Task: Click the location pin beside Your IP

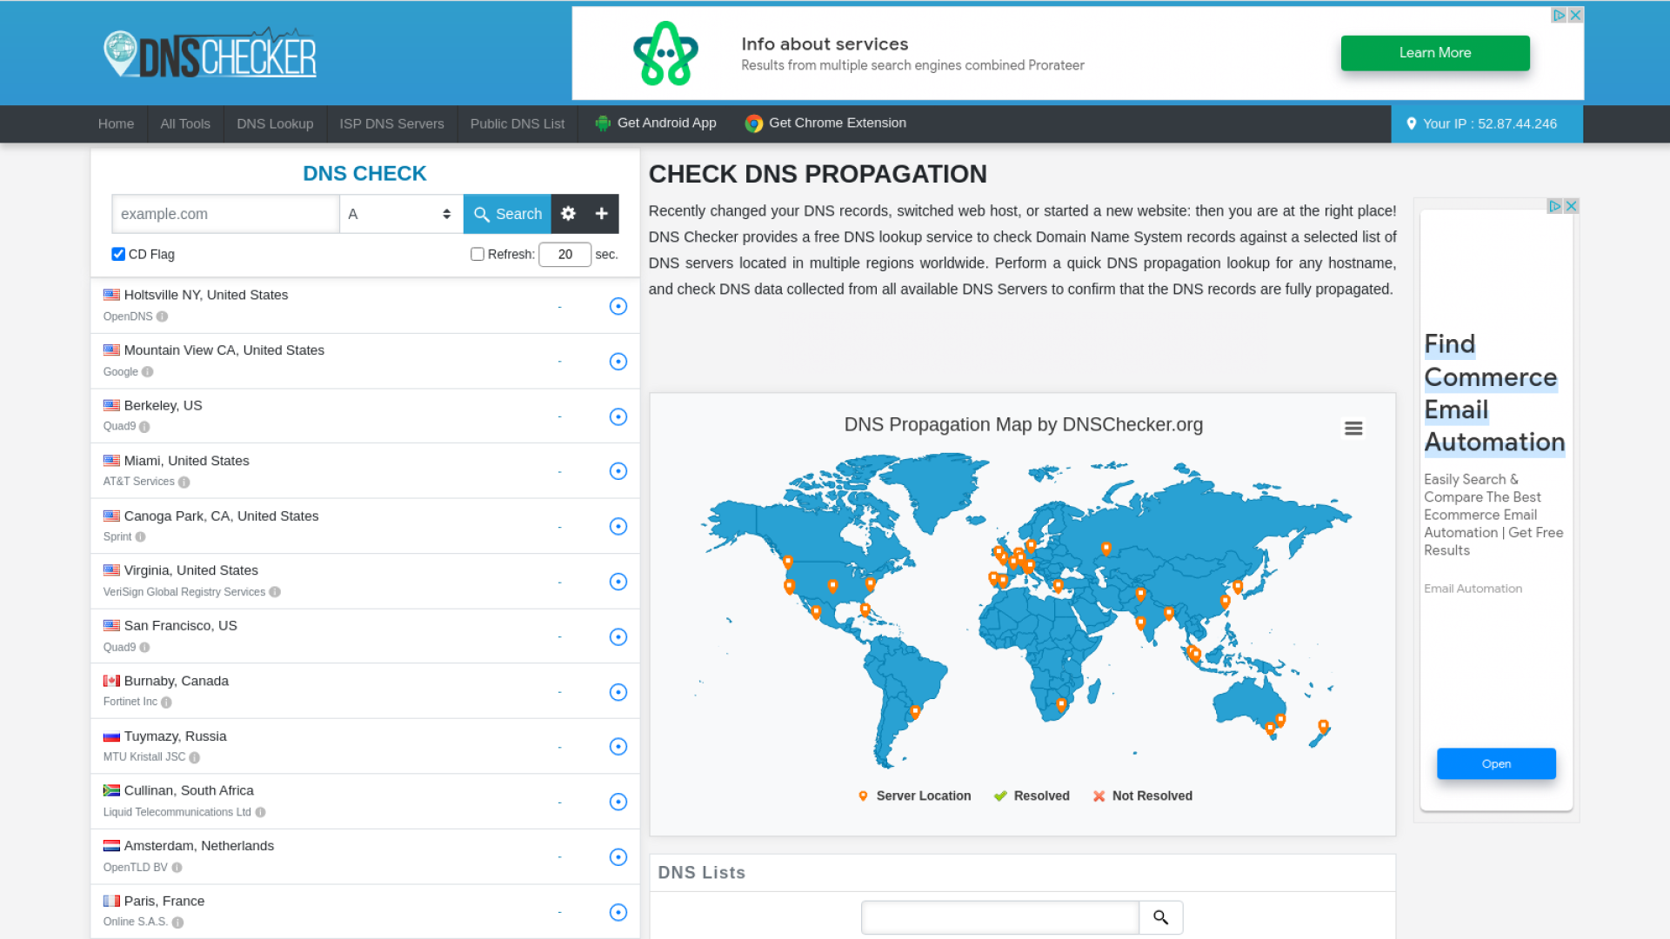Action: click(x=1412, y=123)
